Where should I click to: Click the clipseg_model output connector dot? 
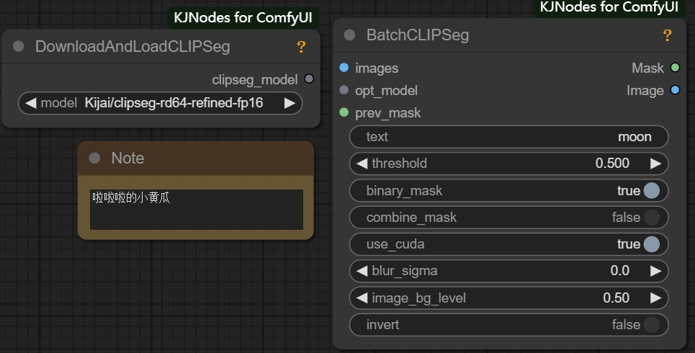pos(309,79)
